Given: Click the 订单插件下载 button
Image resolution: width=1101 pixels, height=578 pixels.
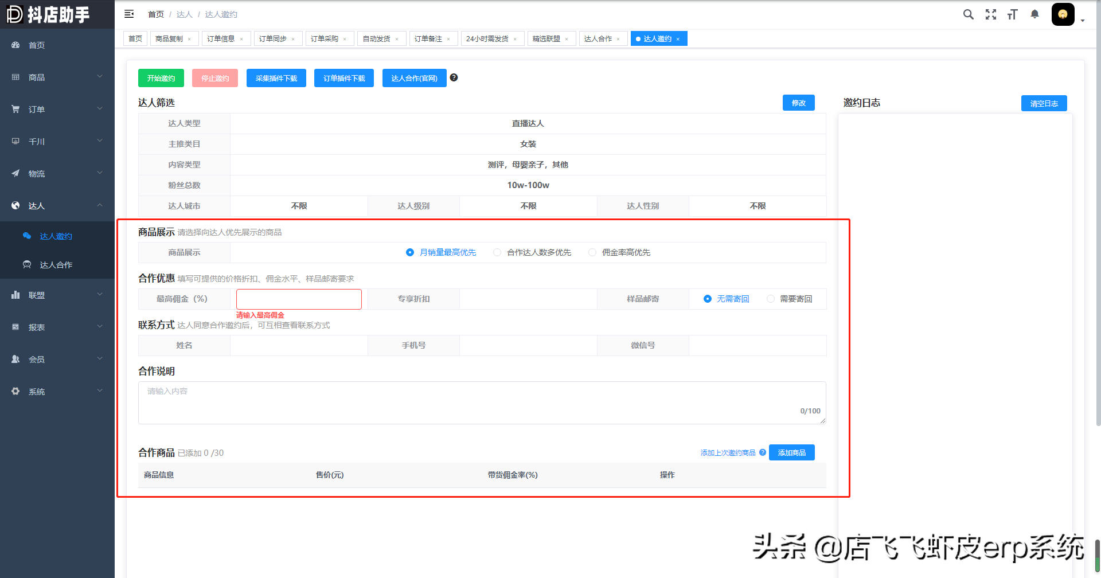Looking at the screenshot, I should [344, 78].
